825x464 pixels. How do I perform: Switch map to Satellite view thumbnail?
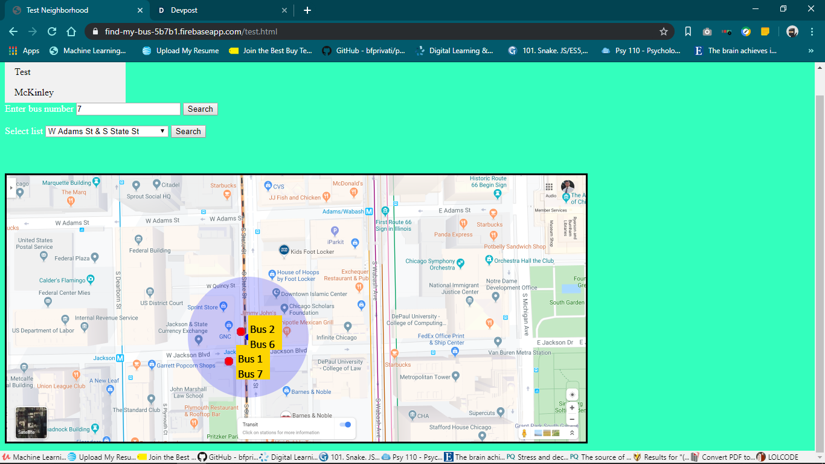coord(31,422)
